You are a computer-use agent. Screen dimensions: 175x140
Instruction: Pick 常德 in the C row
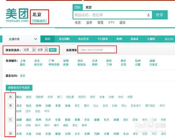coord(116,120)
